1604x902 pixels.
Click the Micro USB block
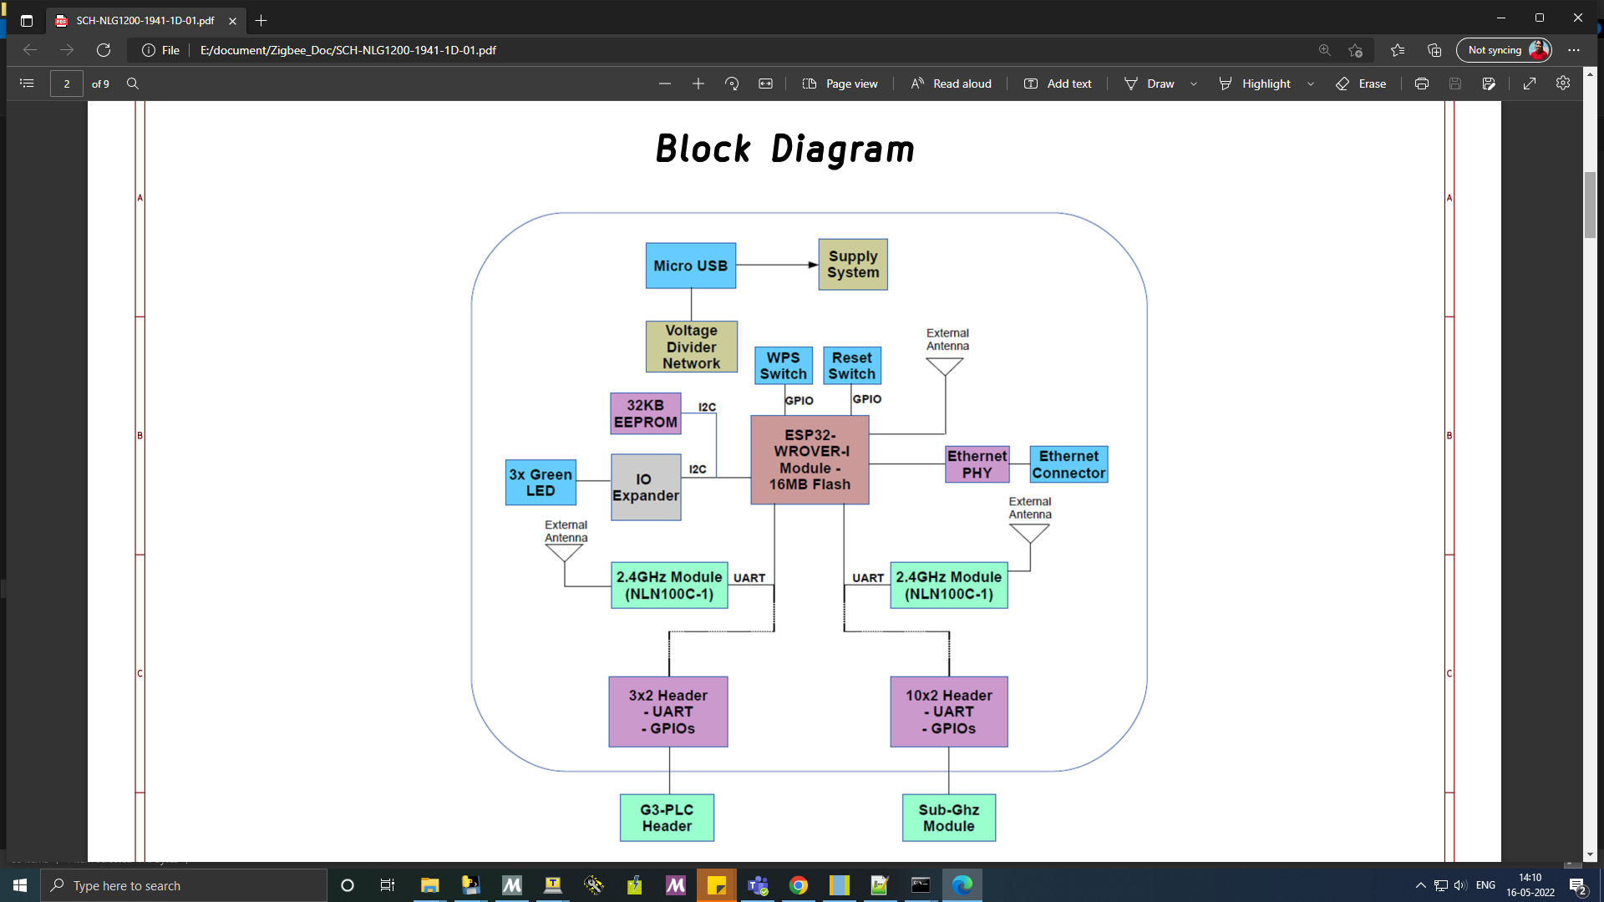click(691, 266)
